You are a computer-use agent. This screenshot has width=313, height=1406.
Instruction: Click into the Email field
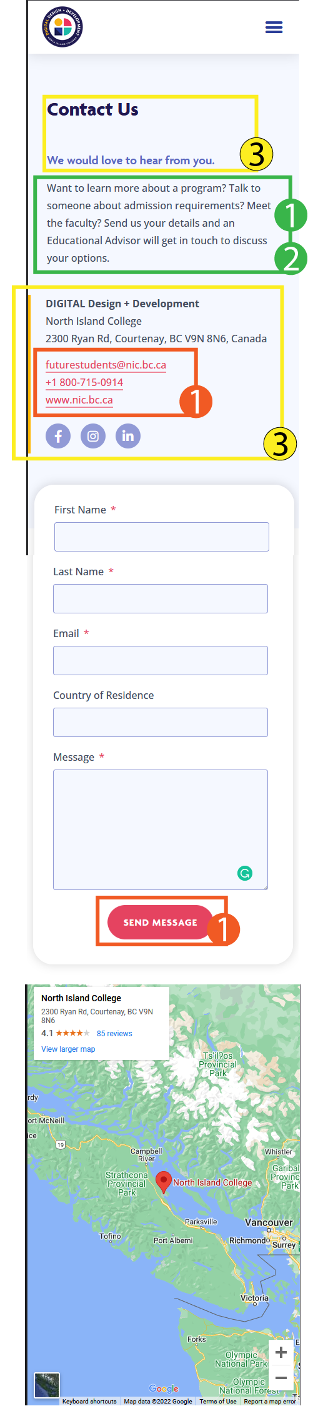click(161, 660)
